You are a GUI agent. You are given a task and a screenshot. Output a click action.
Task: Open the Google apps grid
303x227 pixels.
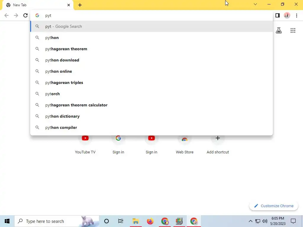point(293,30)
